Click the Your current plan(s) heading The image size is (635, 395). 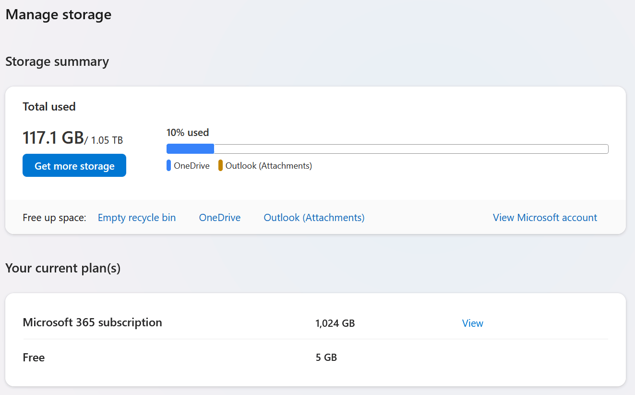coord(63,268)
